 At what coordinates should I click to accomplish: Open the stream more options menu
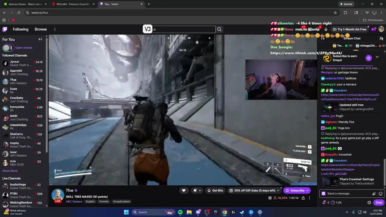[x=309, y=198]
